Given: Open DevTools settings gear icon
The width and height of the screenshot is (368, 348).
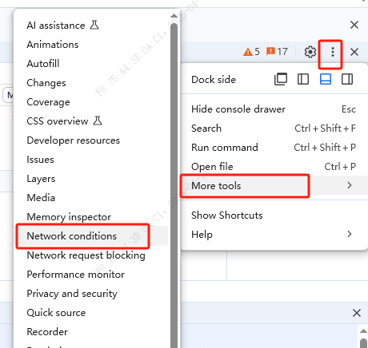Looking at the screenshot, I should coord(310,52).
